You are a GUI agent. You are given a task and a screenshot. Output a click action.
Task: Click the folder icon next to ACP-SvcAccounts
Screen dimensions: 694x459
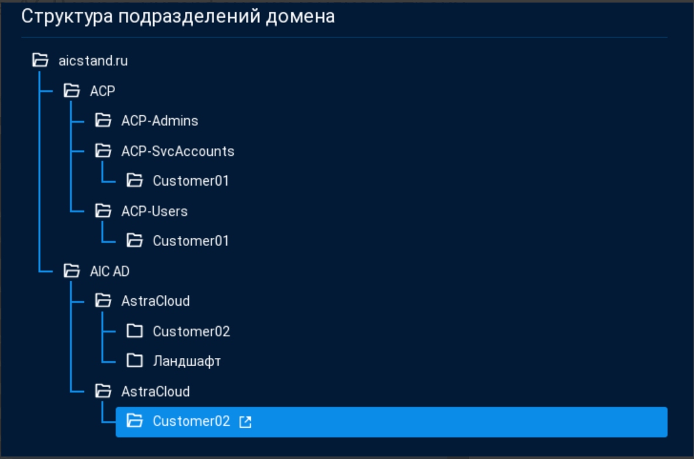point(103,151)
